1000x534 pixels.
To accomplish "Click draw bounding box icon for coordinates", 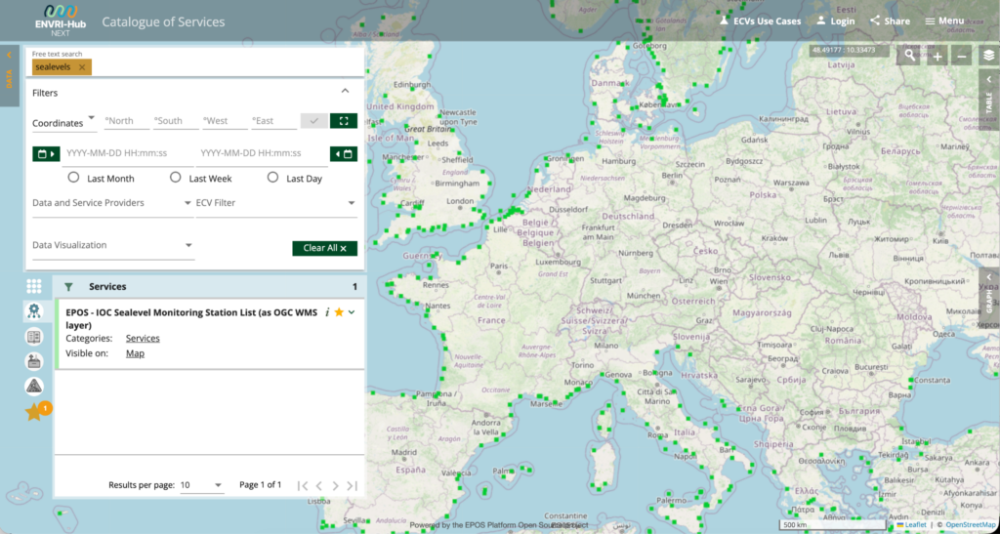I will tap(344, 121).
